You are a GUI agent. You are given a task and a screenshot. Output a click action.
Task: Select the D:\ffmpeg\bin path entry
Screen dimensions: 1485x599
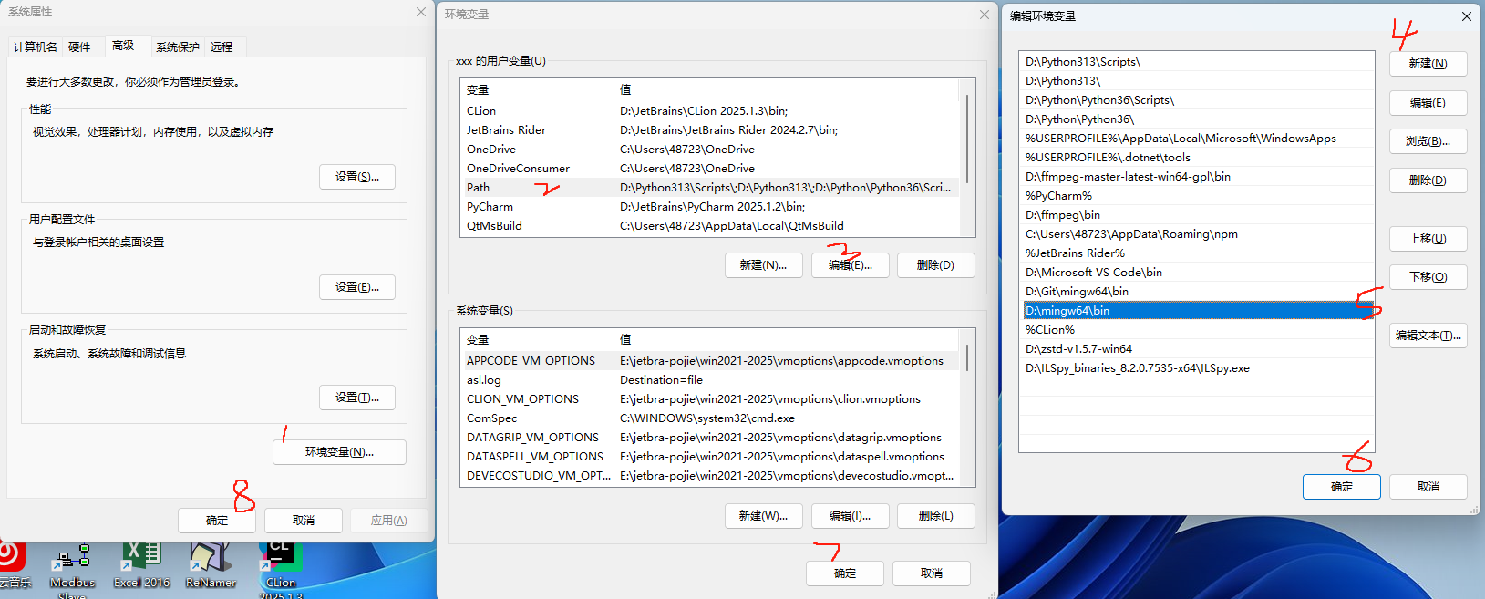tap(1197, 215)
